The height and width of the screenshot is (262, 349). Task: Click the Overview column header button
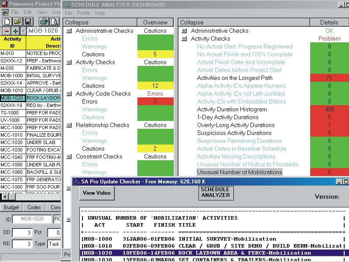[155, 23]
